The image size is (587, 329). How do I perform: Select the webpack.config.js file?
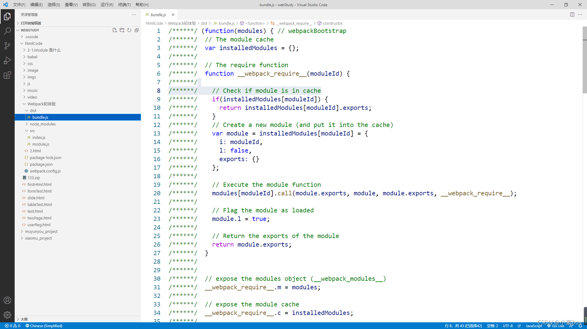tap(45, 171)
